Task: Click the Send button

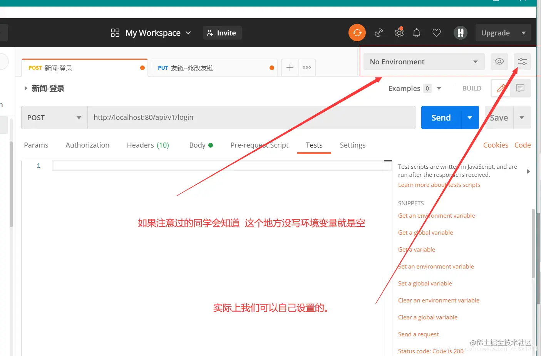Action: tap(441, 118)
